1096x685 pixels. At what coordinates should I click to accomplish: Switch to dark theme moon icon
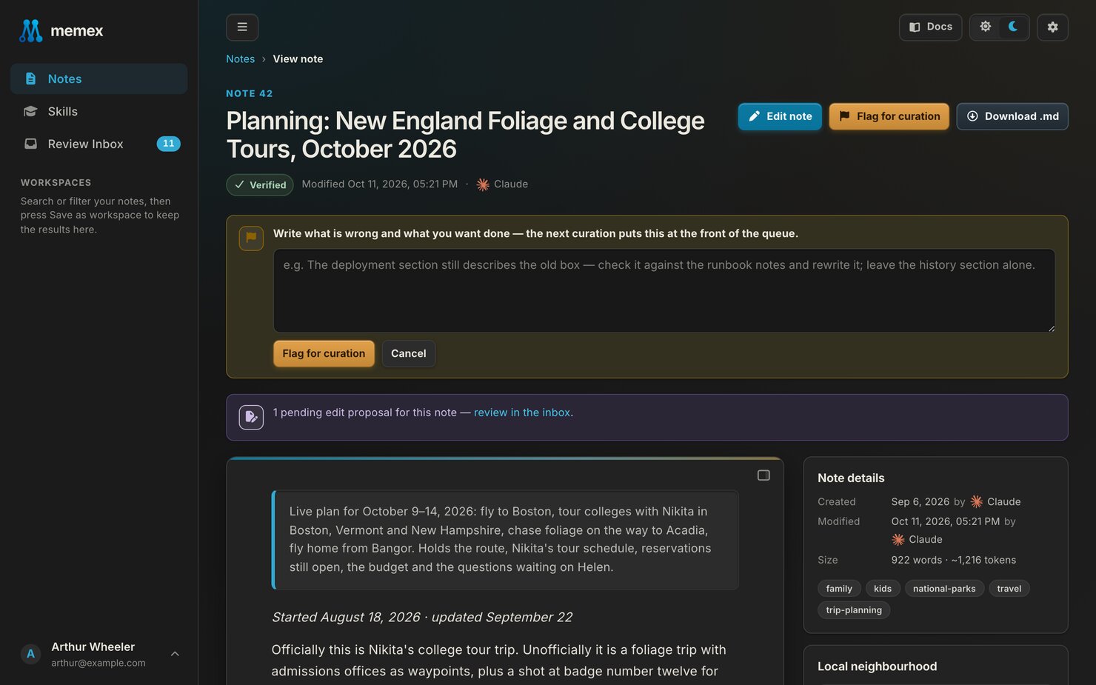(1013, 27)
